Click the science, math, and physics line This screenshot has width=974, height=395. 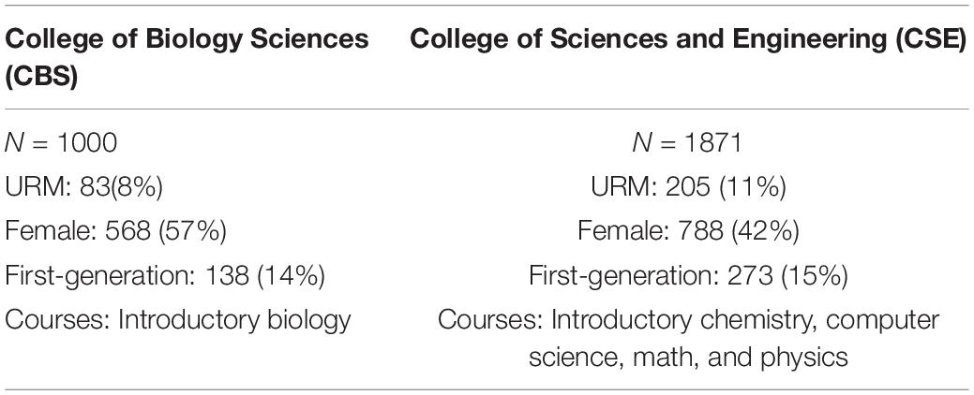688,358
